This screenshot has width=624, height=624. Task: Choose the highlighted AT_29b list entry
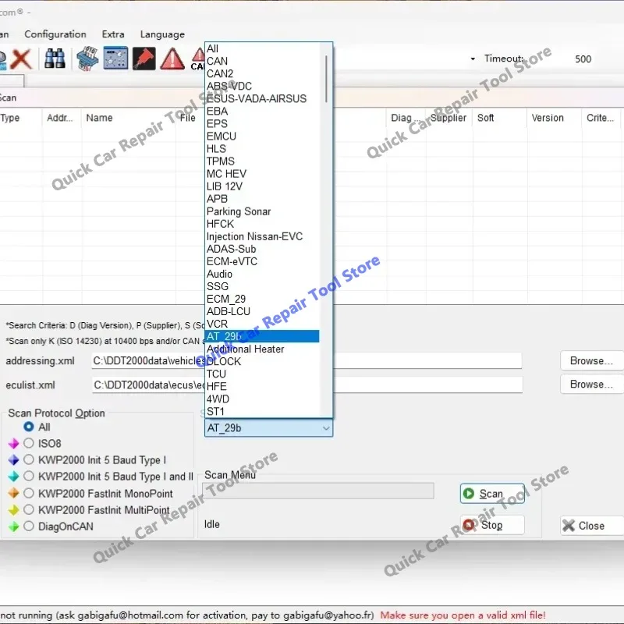click(x=262, y=336)
